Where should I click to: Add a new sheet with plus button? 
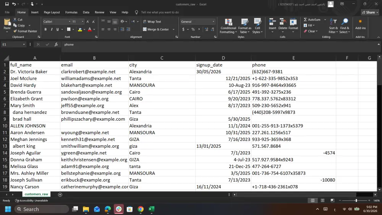pyautogui.click(x=60, y=194)
